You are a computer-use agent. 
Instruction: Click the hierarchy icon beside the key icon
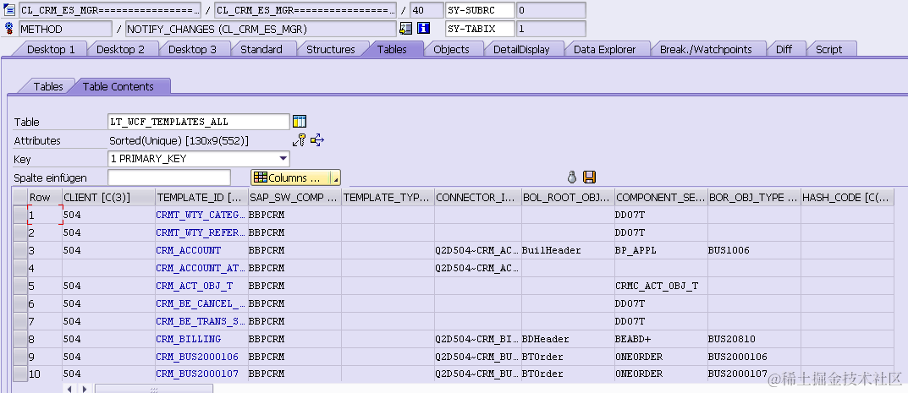point(317,139)
